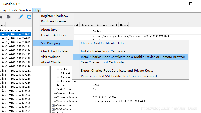The width and height of the screenshot is (201, 113).
Task: Select Check for Updates
Action: coord(55,51)
